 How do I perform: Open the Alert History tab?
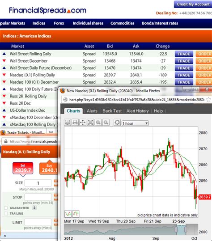(x=137, y=111)
